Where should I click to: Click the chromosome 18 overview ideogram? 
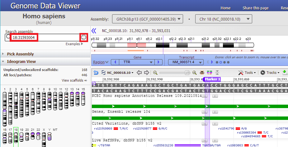[173, 45]
